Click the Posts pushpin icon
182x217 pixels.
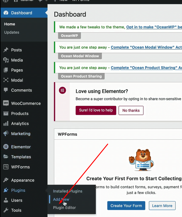pos(6,50)
